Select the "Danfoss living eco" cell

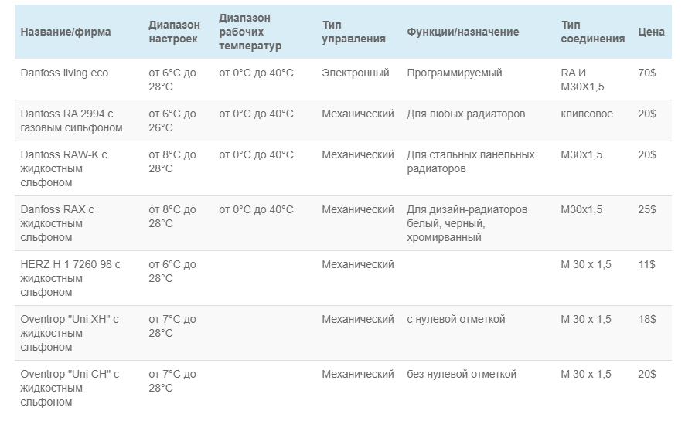65,73
